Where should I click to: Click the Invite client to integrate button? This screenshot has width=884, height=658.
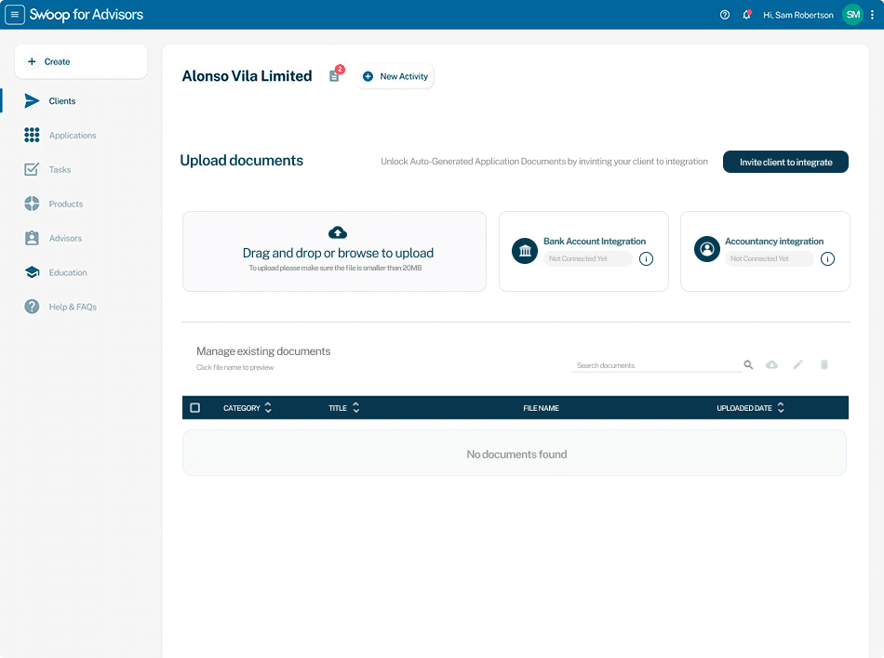click(785, 162)
